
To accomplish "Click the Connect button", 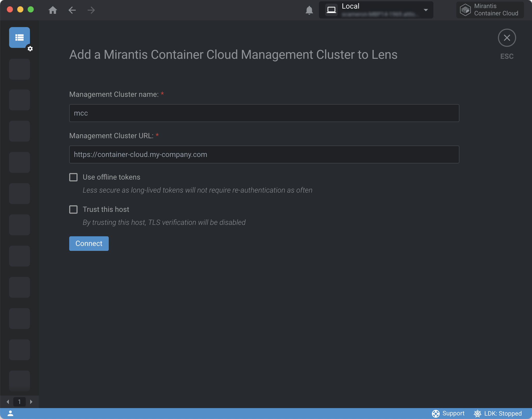I will tap(89, 243).
